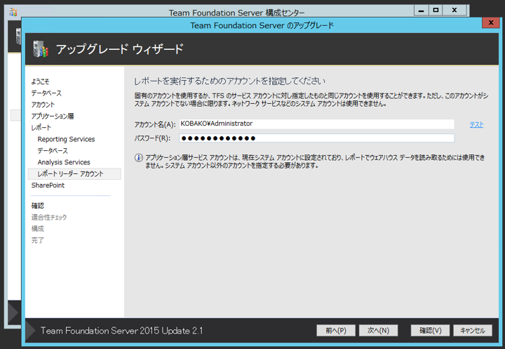The height and width of the screenshot is (349, 505).
Task: Click the アカウント名(A): label
Action: click(x=155, y=124)
